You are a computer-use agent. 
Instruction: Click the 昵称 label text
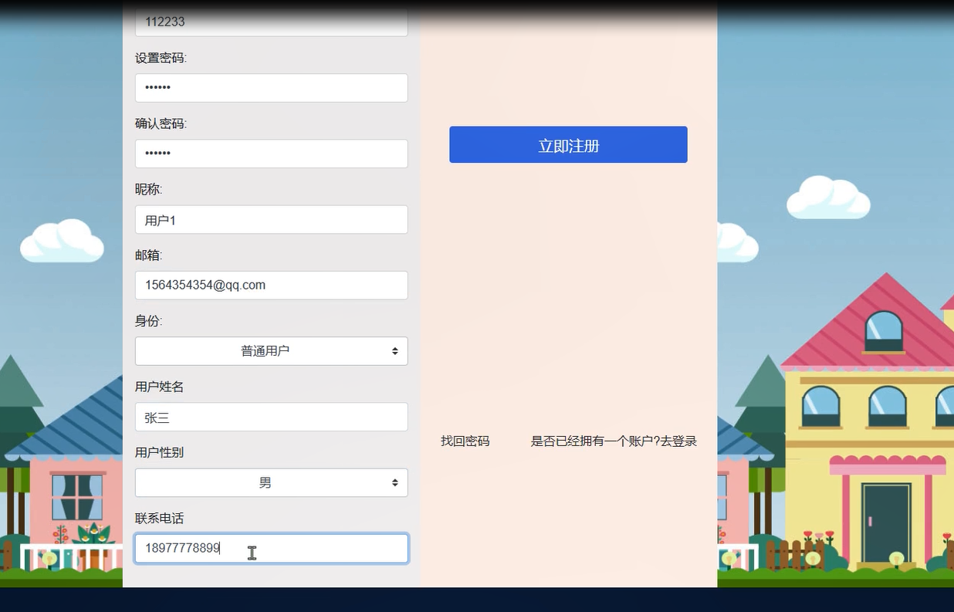point(148,189)
